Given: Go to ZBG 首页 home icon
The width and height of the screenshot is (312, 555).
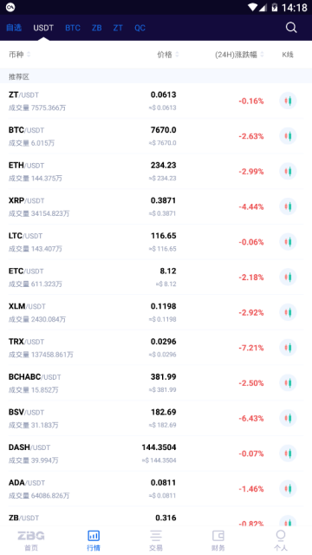Looking at the screenshot, I should pyautogui.click(x=31, y=536).
